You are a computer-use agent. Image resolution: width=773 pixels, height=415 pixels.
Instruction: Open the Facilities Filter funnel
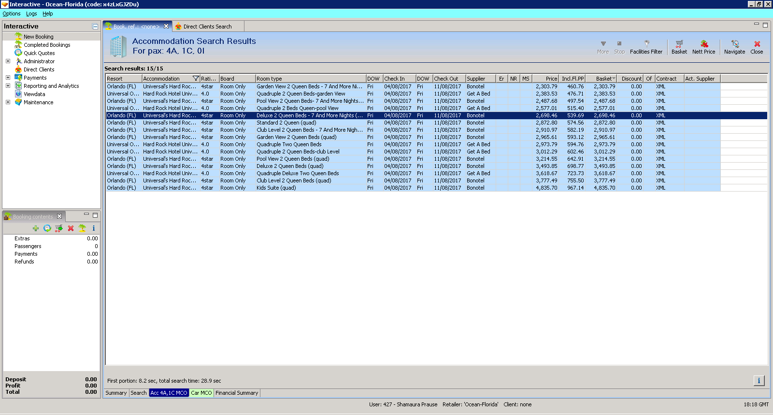(x=646, y=47)
